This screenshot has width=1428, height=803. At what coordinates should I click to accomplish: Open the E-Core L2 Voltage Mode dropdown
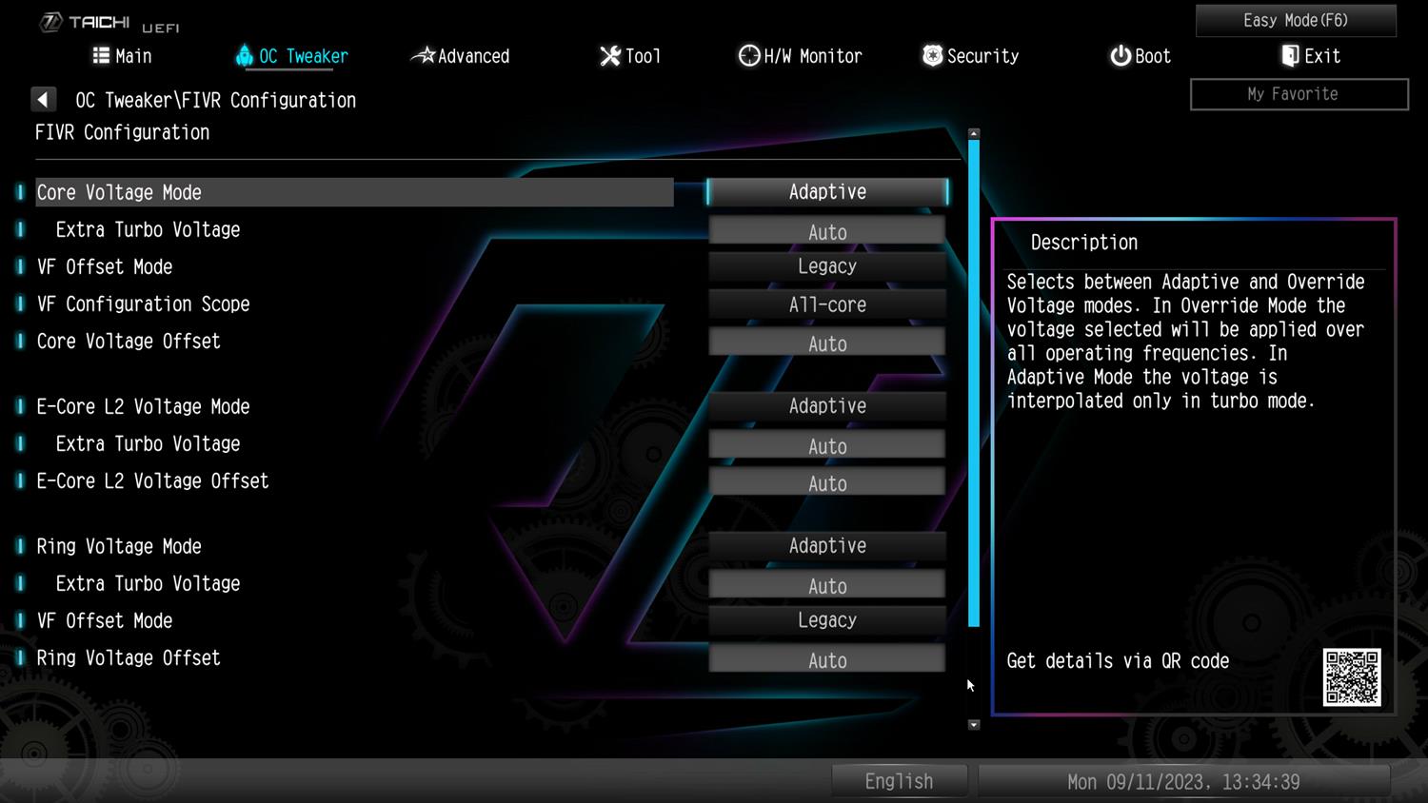[827, 406]
